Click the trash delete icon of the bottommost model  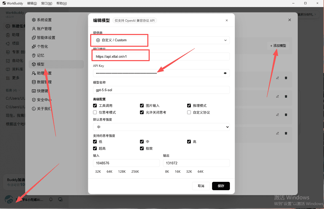click(x=286, y=133)
